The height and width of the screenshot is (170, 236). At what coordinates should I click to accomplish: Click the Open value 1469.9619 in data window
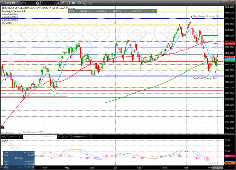pyautogui.click(x=29, y=161)
